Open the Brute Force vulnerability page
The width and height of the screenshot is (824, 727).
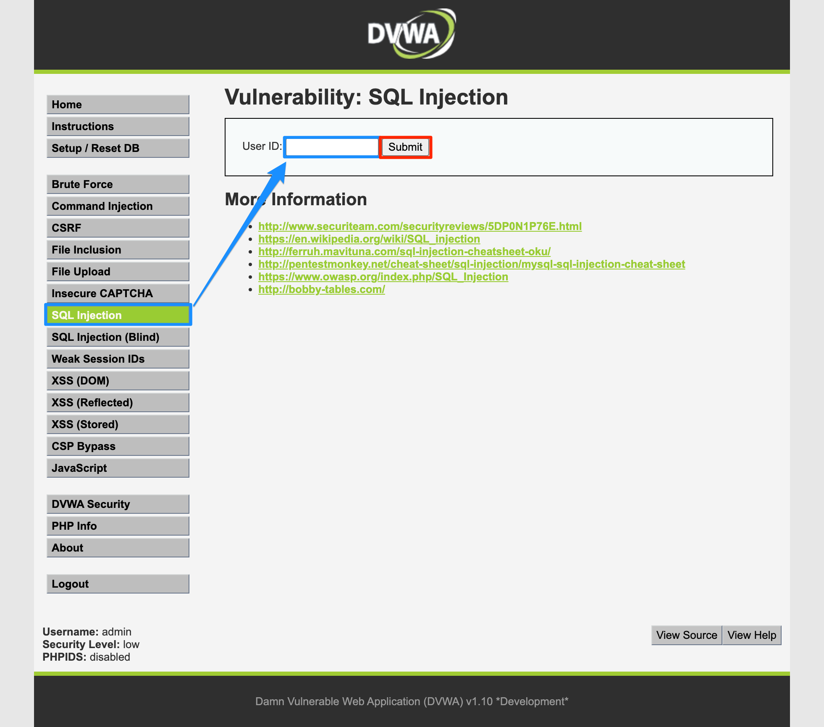point(118,184)
